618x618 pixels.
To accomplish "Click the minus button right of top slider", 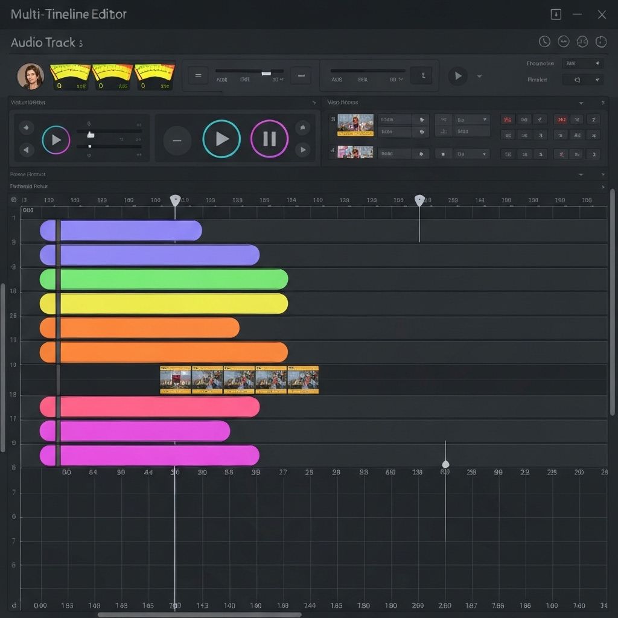I will tap(301, 76).
